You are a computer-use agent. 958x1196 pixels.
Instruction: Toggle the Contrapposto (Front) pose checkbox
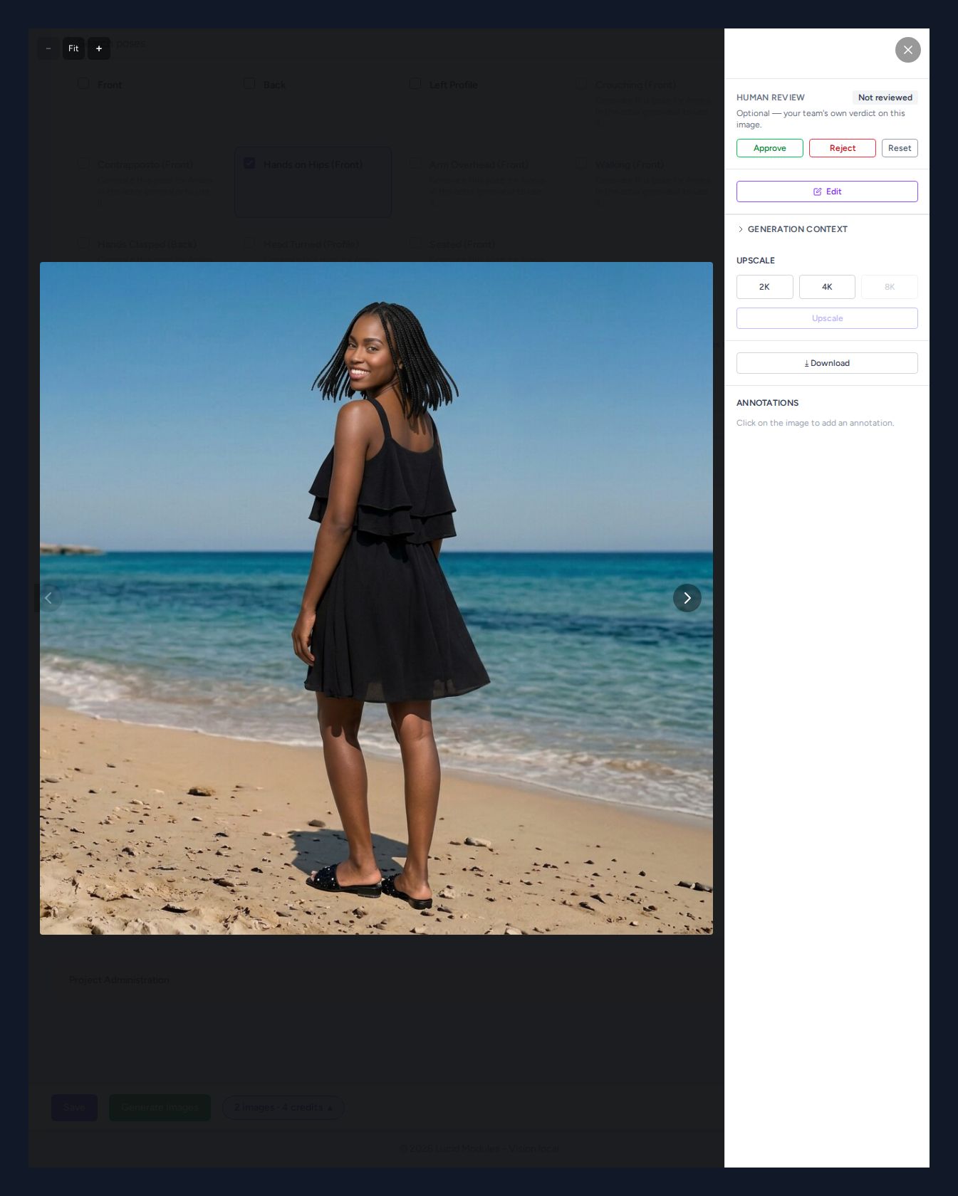pos(83,163)
